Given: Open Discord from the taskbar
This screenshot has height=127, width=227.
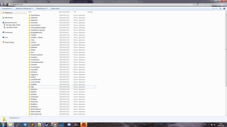Looking at the screenshot, I should (69, 125).
